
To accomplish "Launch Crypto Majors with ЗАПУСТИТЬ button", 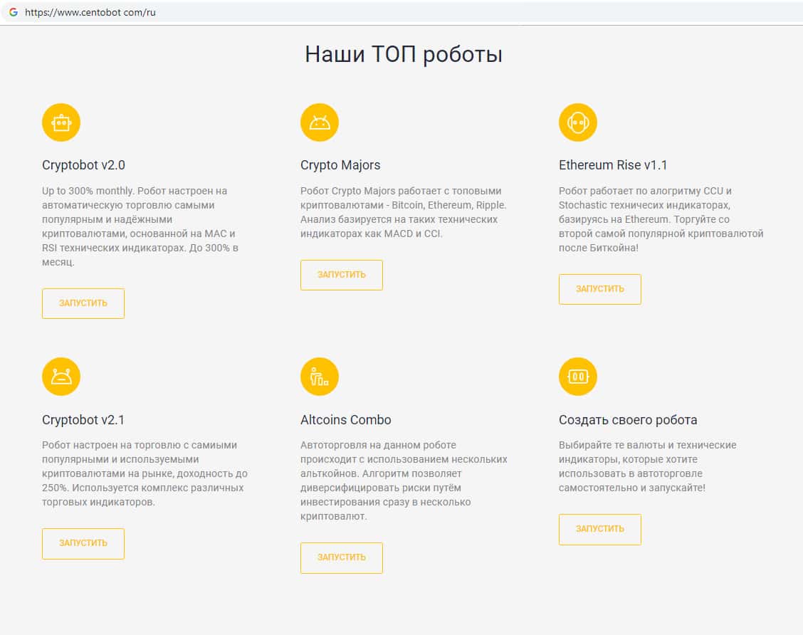I will click(342, 275).
